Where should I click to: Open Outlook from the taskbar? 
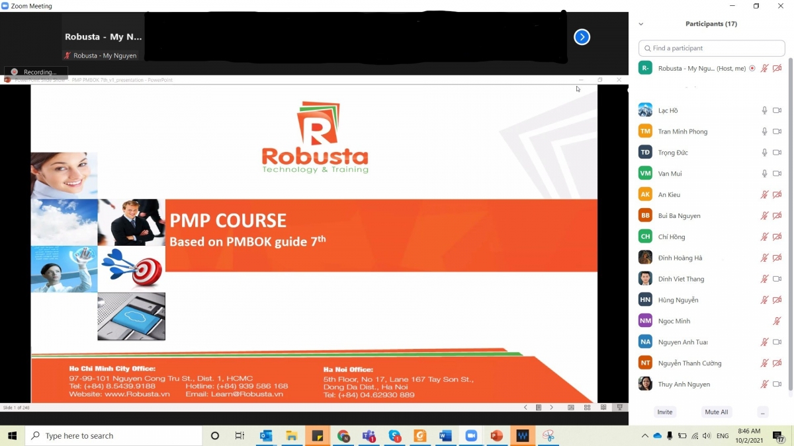click(x=266, y=435)
